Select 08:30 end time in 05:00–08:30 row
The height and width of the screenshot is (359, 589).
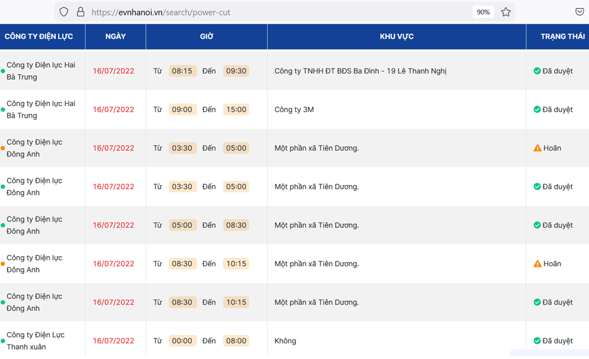236,225
